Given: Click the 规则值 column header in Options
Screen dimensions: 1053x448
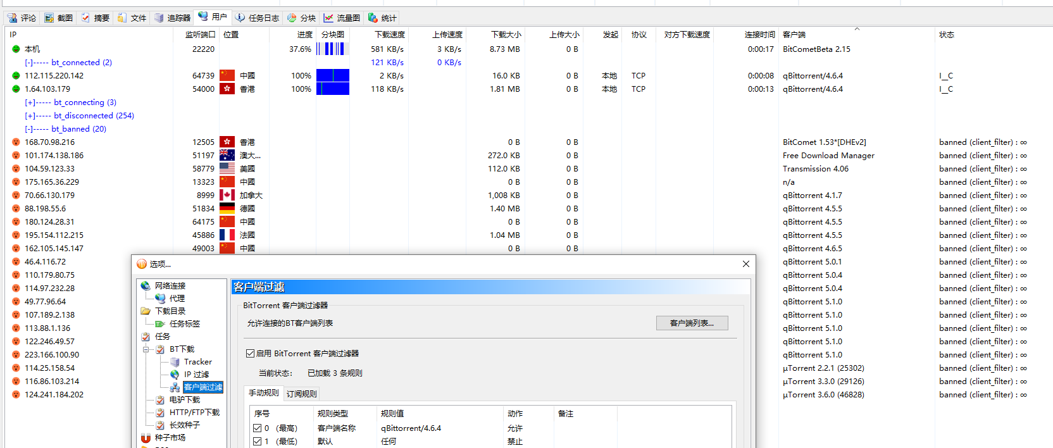Looking at the screenshot, I should pos(440,413).
